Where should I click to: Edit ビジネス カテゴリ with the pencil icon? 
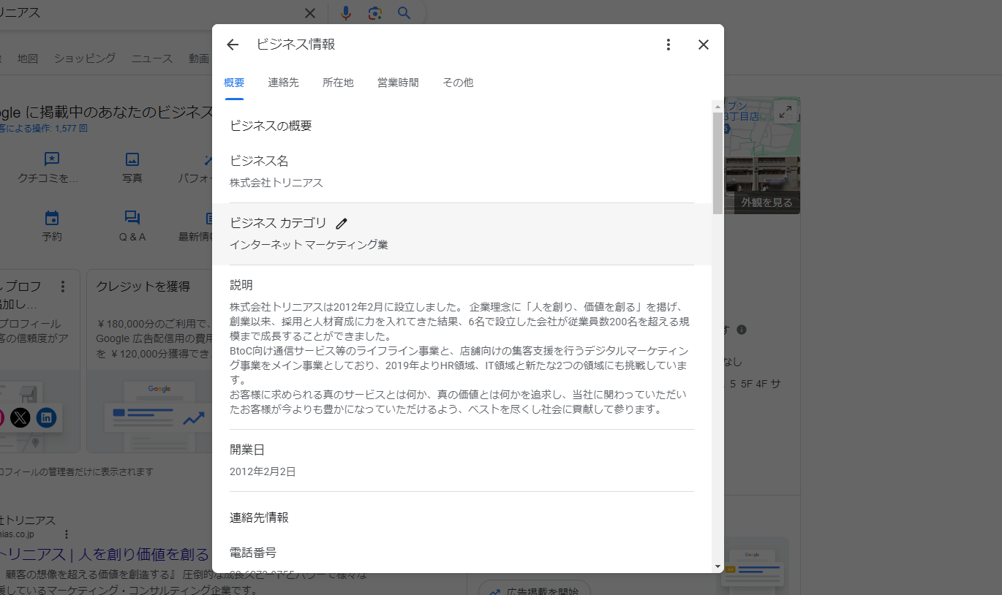coord(342,224)
